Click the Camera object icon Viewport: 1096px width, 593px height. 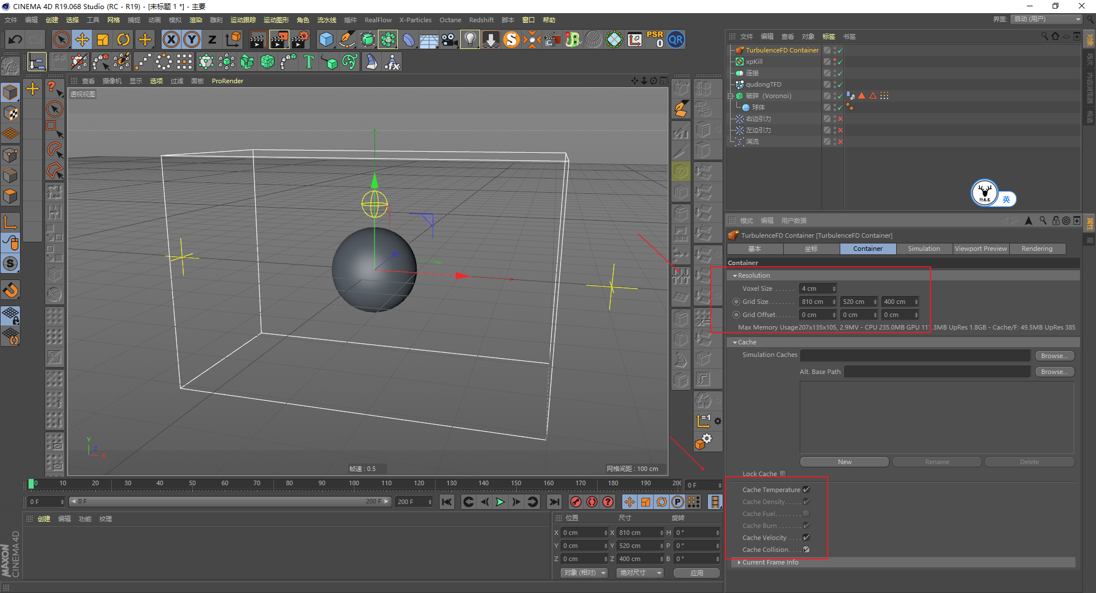449,39
